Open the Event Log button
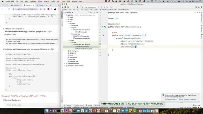The height and width of the screenshot is (114, 203). (196, 105)
